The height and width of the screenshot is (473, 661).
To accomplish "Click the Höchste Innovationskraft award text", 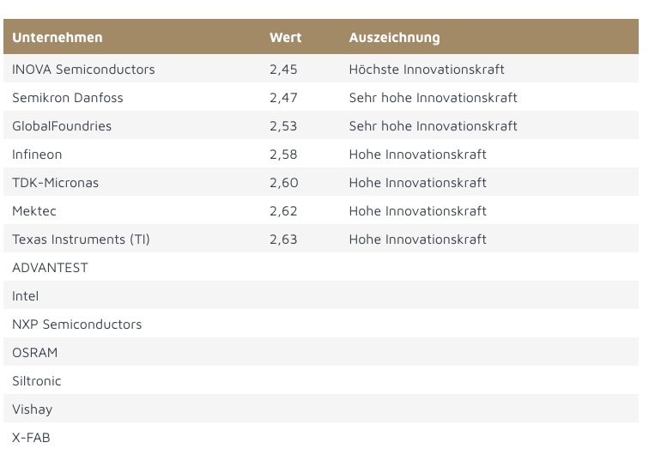I will 427,70.
